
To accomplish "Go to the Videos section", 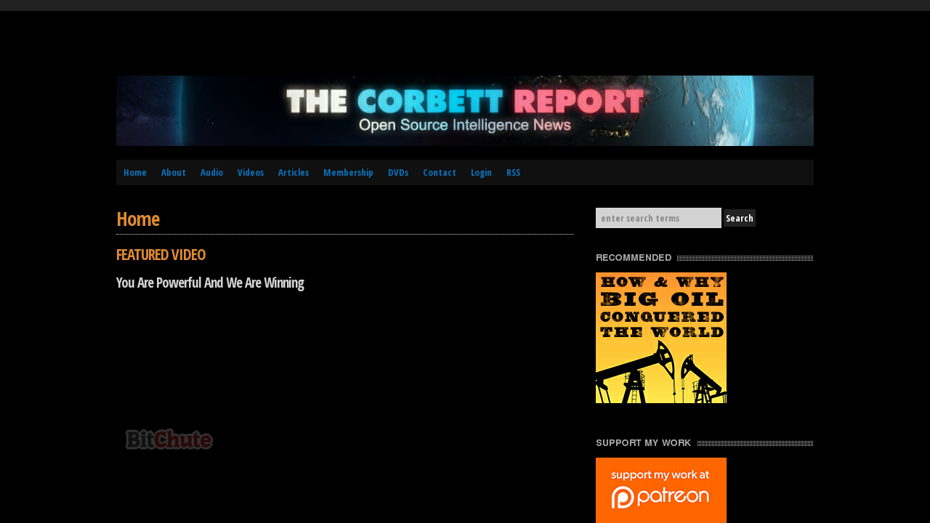I will [x=251, y=172].
